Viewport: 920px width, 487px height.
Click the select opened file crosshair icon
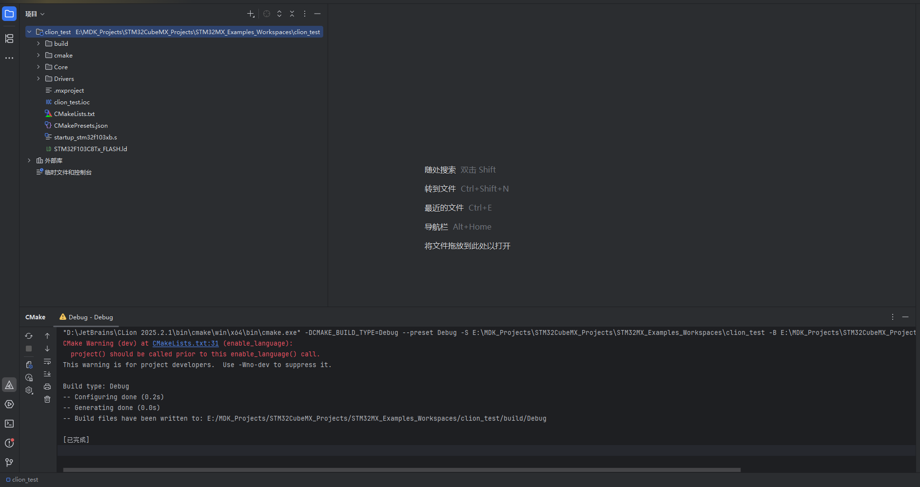(x=267, y=14)
